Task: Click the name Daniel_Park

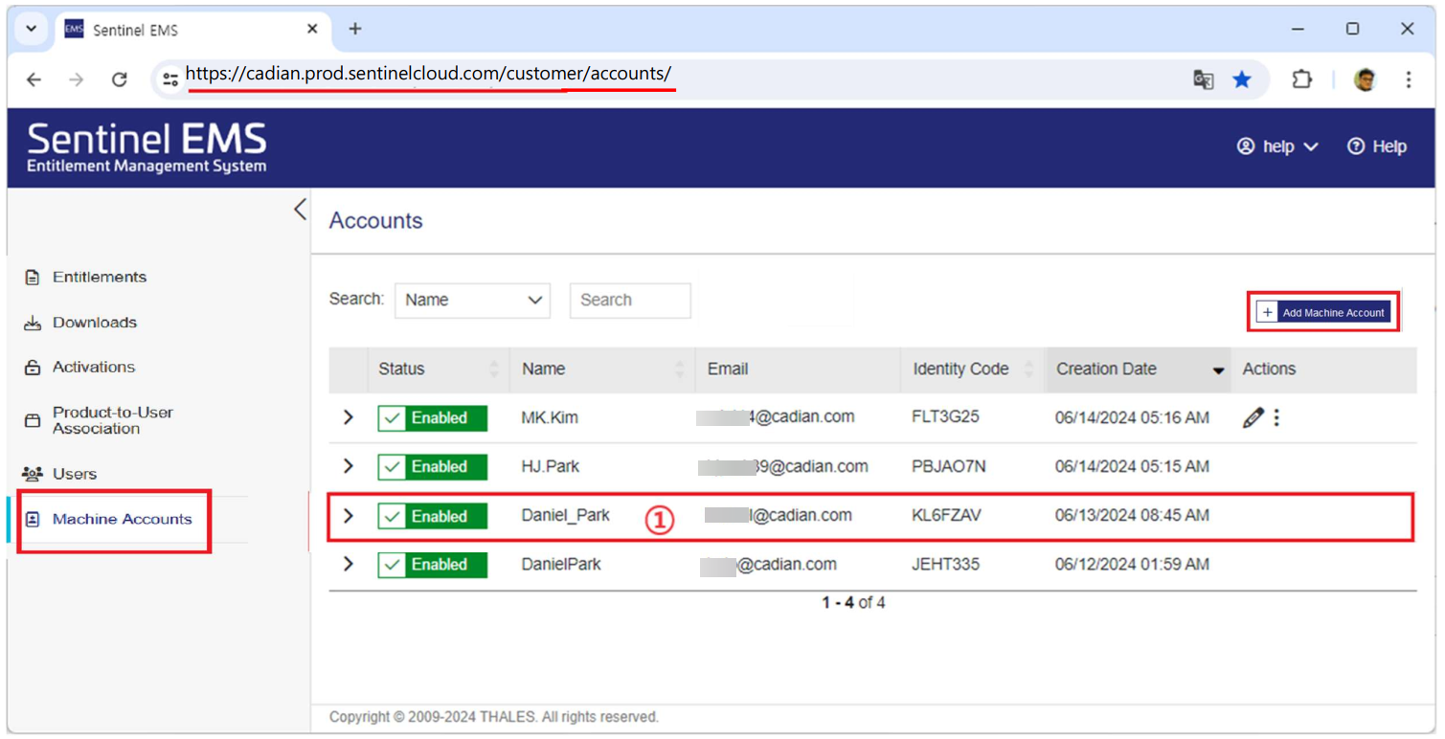Action: pos(566,515)
